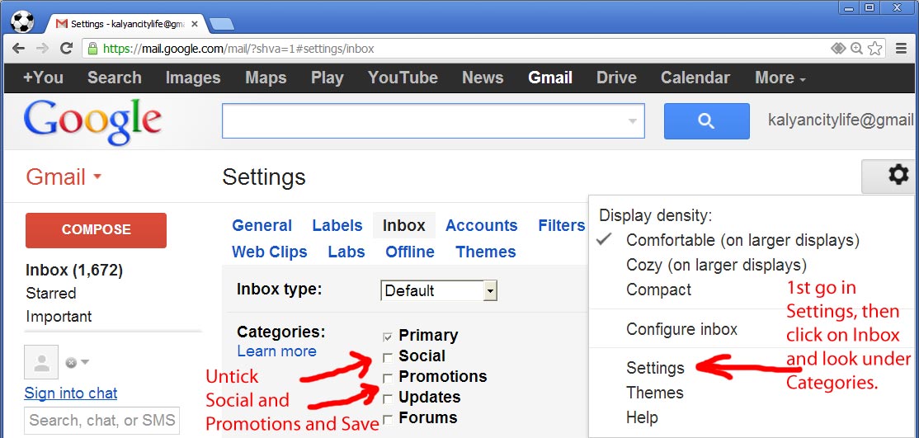This screenshot has height=438, width=919.
Task: Switch to the Inbox settings tab
Action: [x=404, y=226]
